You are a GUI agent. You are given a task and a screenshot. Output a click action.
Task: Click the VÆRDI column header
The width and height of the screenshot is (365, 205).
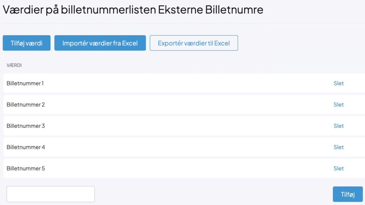14,65
